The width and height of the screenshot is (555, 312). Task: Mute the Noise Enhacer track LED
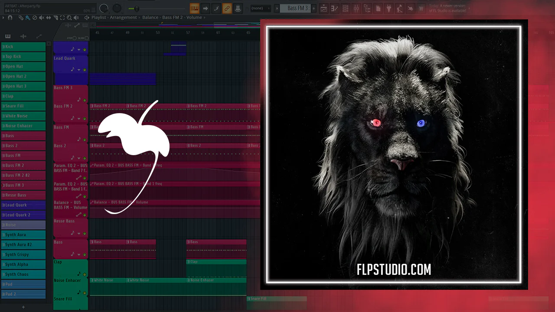pos(85,293)
